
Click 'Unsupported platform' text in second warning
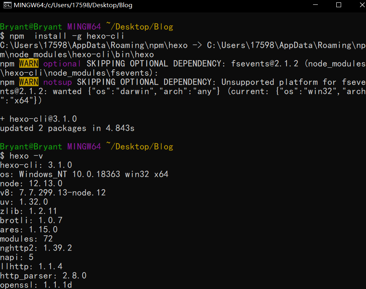[x=270, y=82]
